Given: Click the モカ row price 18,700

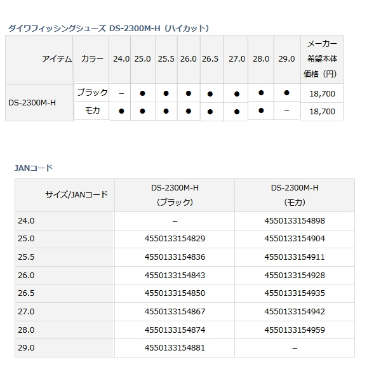Looking at the screenshot, I should (x=322, y=112).
